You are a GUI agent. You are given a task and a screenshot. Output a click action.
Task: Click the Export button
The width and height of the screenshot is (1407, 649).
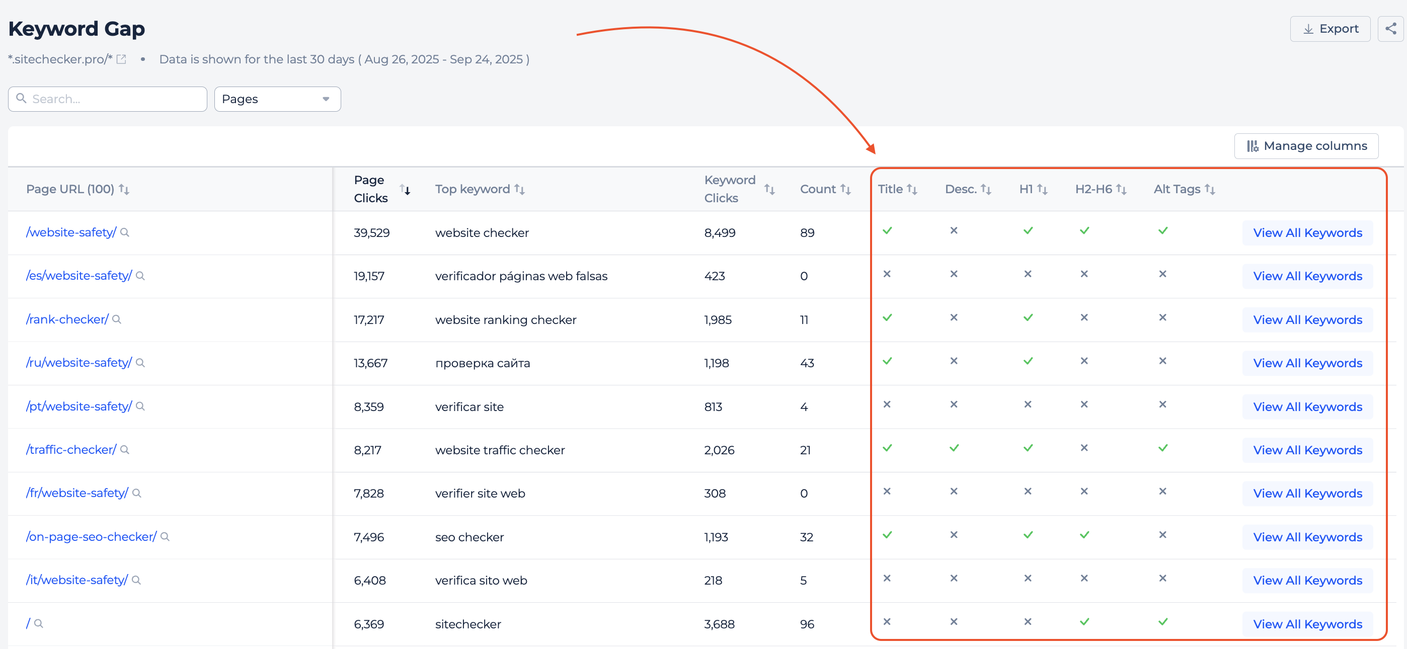coord(1330,28)
